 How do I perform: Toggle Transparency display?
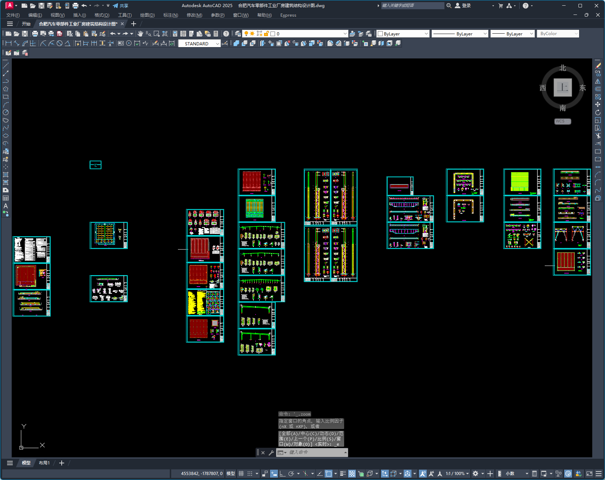tap(352, 474)
